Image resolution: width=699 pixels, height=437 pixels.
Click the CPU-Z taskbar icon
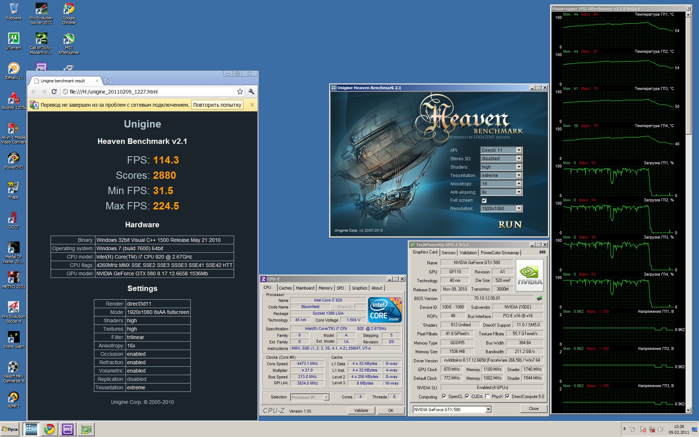click(68, 429)
